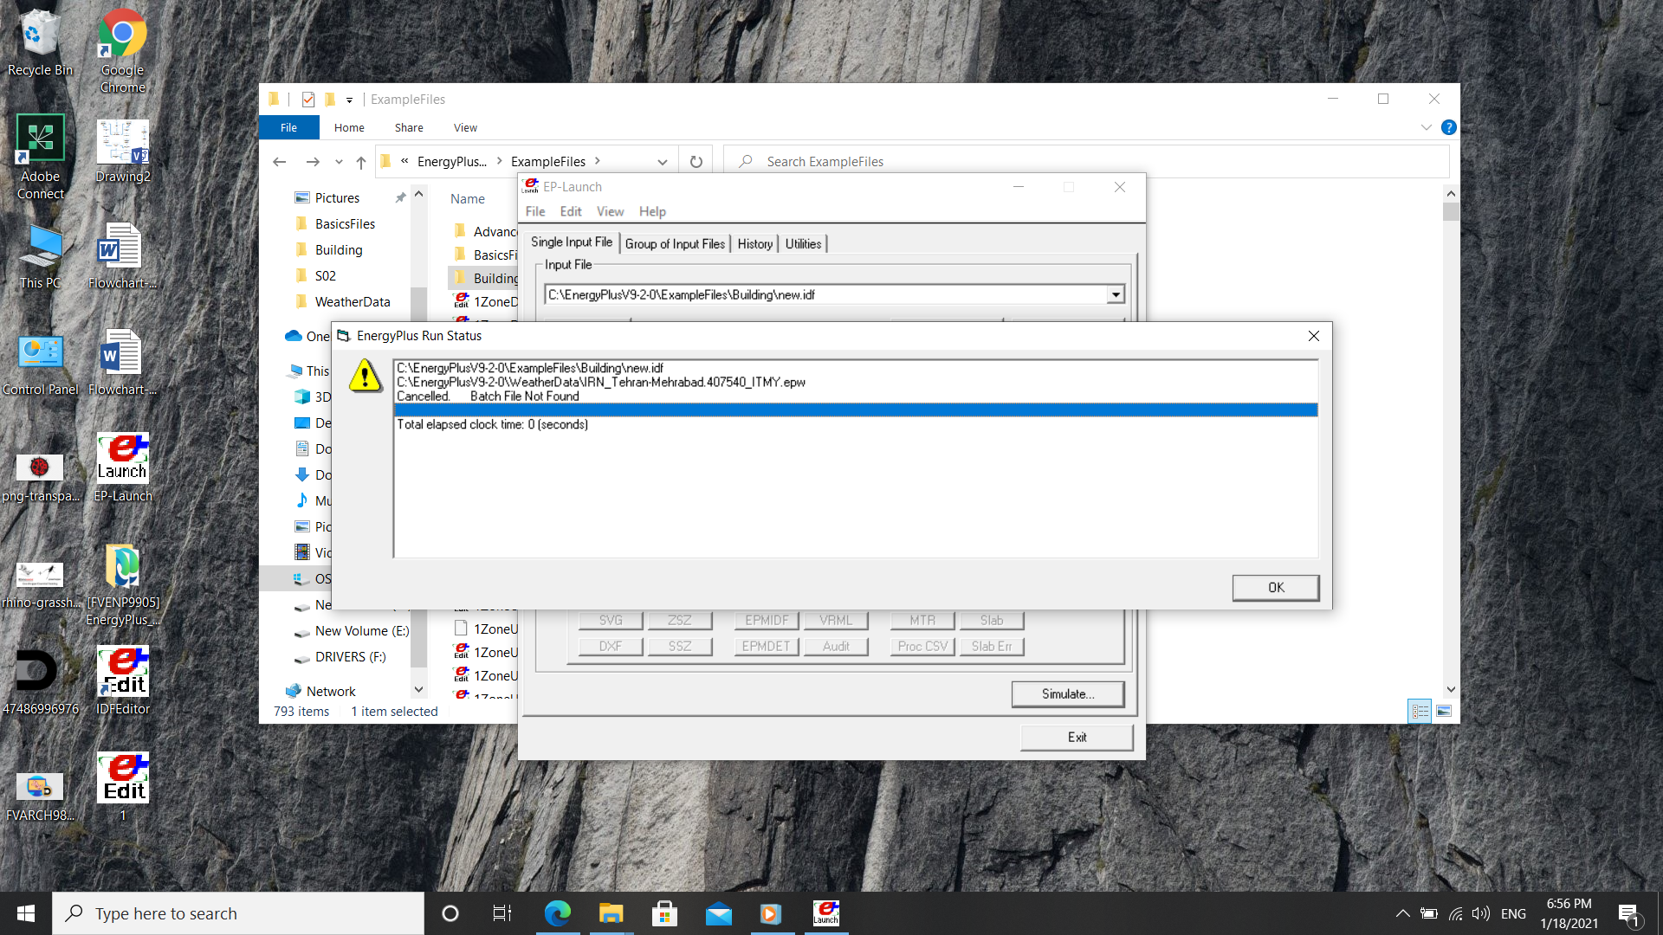The image size is (1663, 935).
Task: Switch Explorer to details view icon
Action: pos(1420,711)
